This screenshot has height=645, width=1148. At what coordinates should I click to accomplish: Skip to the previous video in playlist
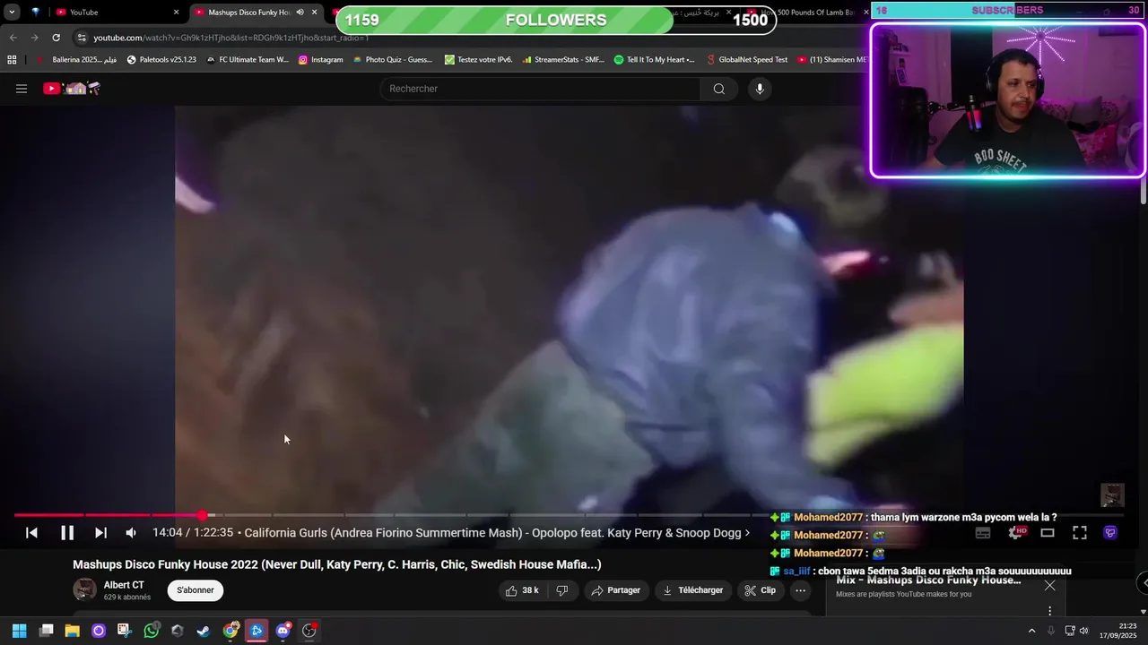point(31,533)
